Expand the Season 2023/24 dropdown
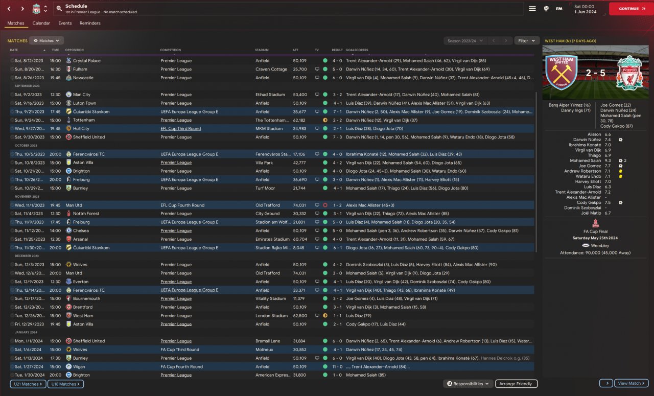The width and height of the screenshot is (654, 396). point(464,41)
